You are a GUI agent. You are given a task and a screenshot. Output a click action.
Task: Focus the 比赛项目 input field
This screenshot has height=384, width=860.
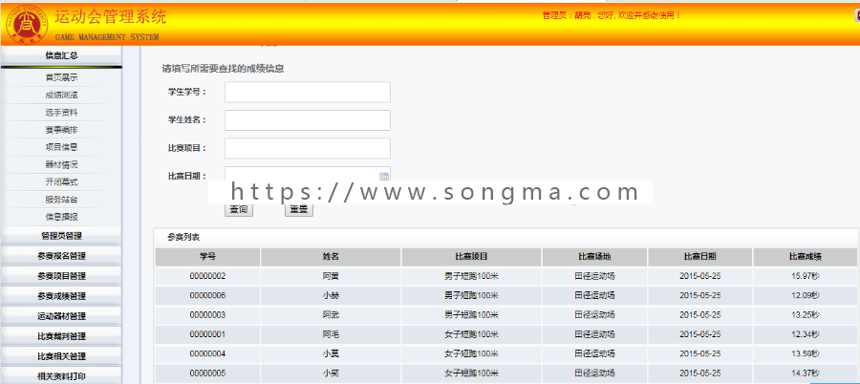click(308, 148)
